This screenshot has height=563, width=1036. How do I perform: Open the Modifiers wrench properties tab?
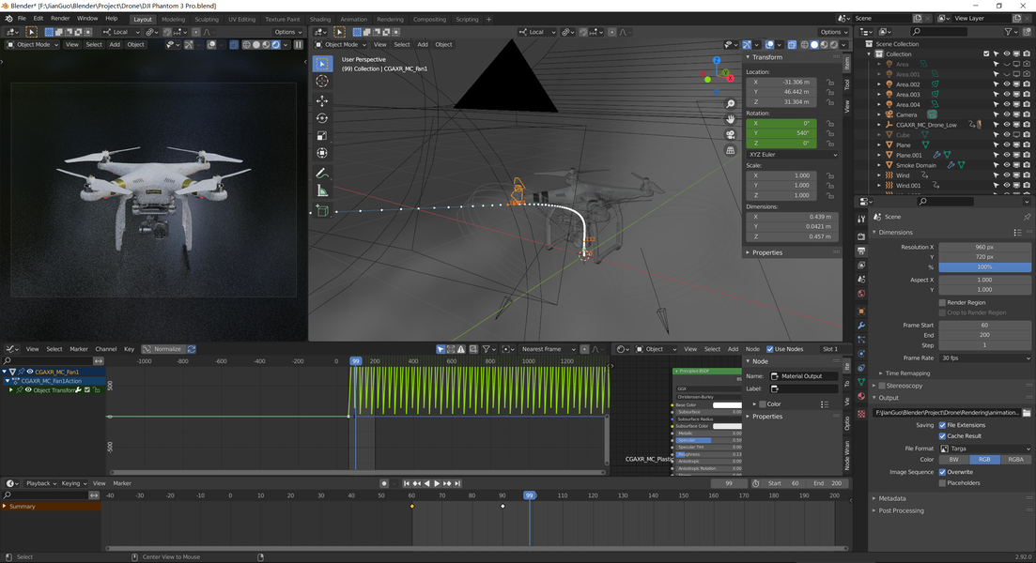(x=861, y=326)
